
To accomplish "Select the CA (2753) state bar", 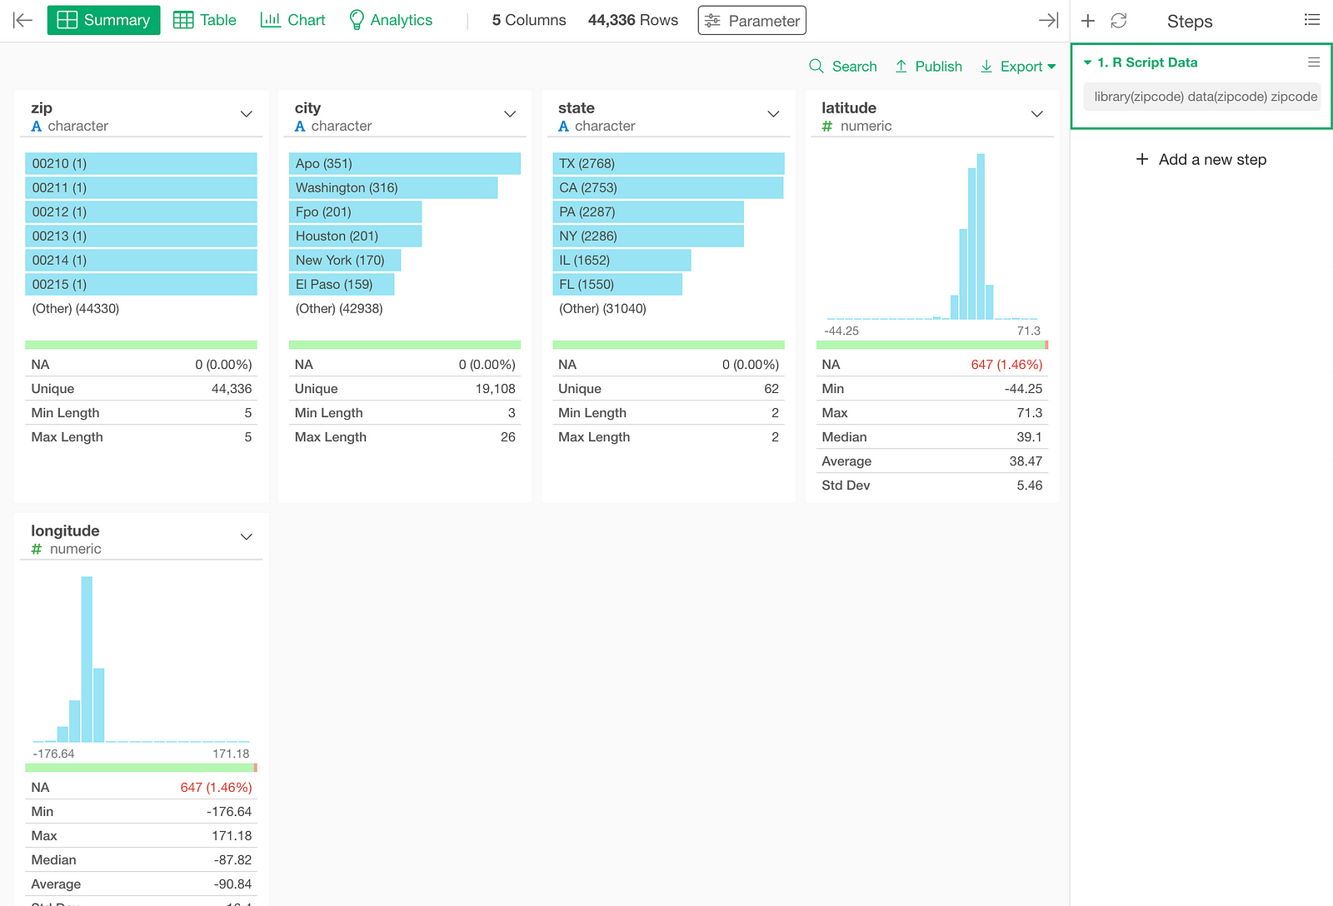I will (668, 187).
